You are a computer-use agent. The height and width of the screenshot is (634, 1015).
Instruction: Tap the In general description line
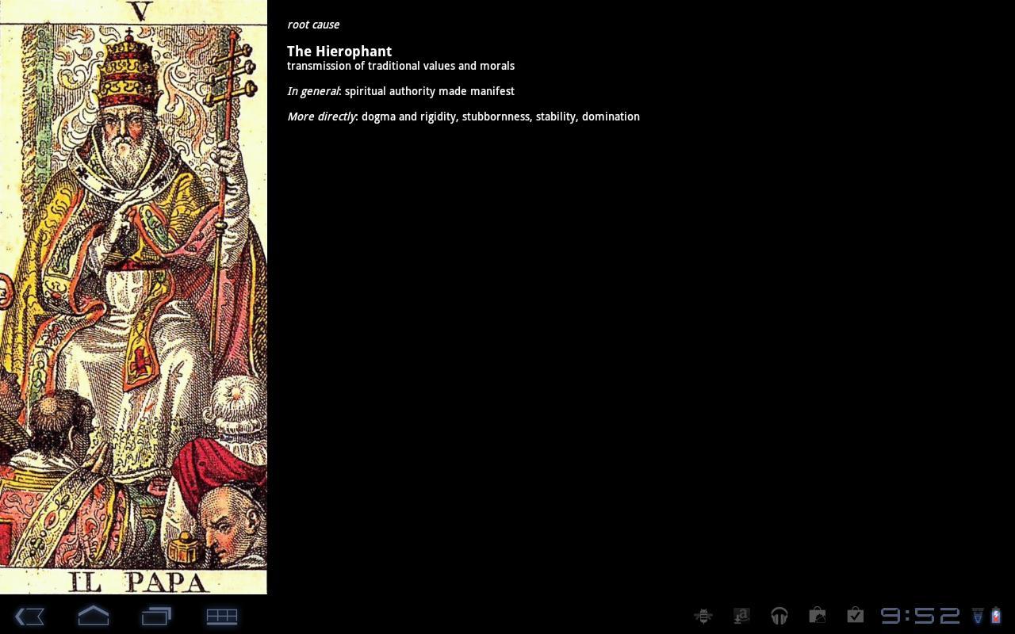pyautogui.click(x=400, y=91)
